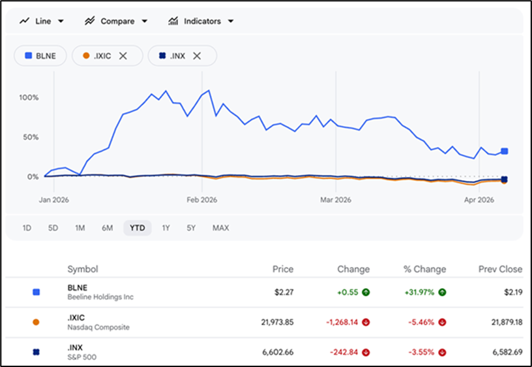Remove .INX comparison chip
The height and width of the screenshot is (367, 532).
[x=197, y=56]
